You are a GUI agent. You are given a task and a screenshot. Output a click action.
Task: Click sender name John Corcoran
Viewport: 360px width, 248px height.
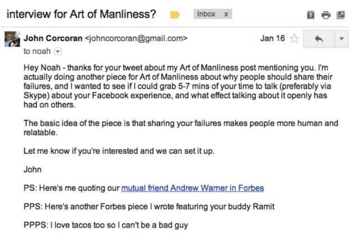coord(53,38)
